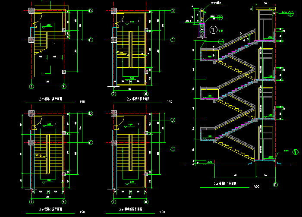This screenshot has width=302, height=217.
Task: Select the magenta ground landing at section base
Action: (264, 160)
